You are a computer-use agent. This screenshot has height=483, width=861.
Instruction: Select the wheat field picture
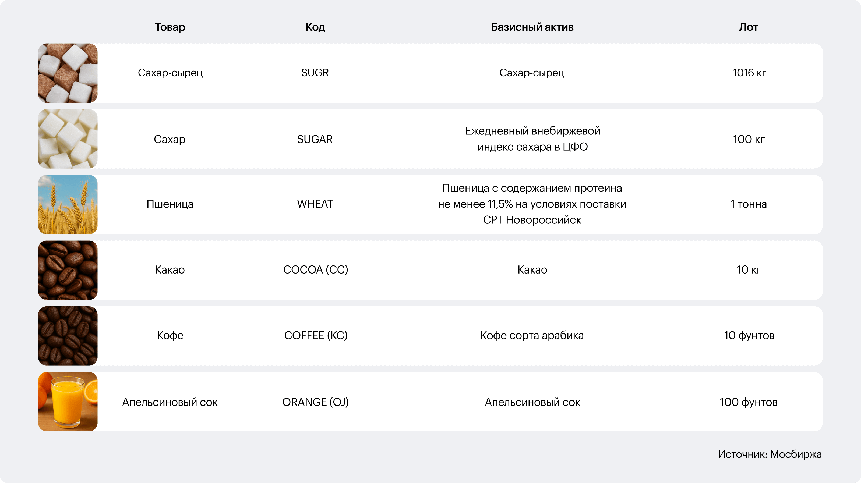coord(68,204)
